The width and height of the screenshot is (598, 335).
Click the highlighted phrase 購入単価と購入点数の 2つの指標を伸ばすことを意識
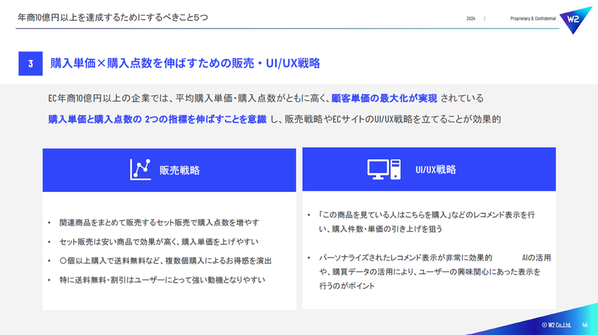point(157,120)
